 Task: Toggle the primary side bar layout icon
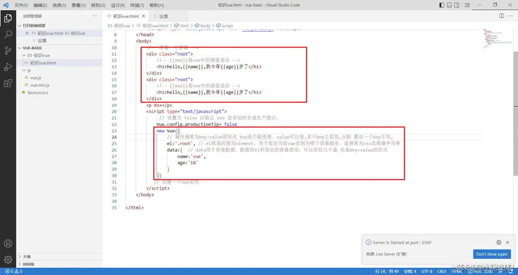click(x=442, y=5)
